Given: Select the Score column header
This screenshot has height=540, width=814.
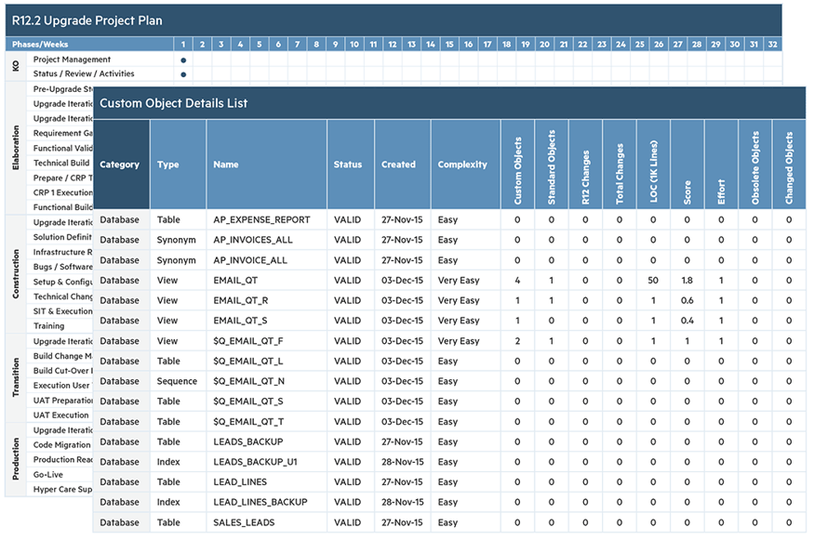Looking at the screenshot, I should tap(687, 165).
